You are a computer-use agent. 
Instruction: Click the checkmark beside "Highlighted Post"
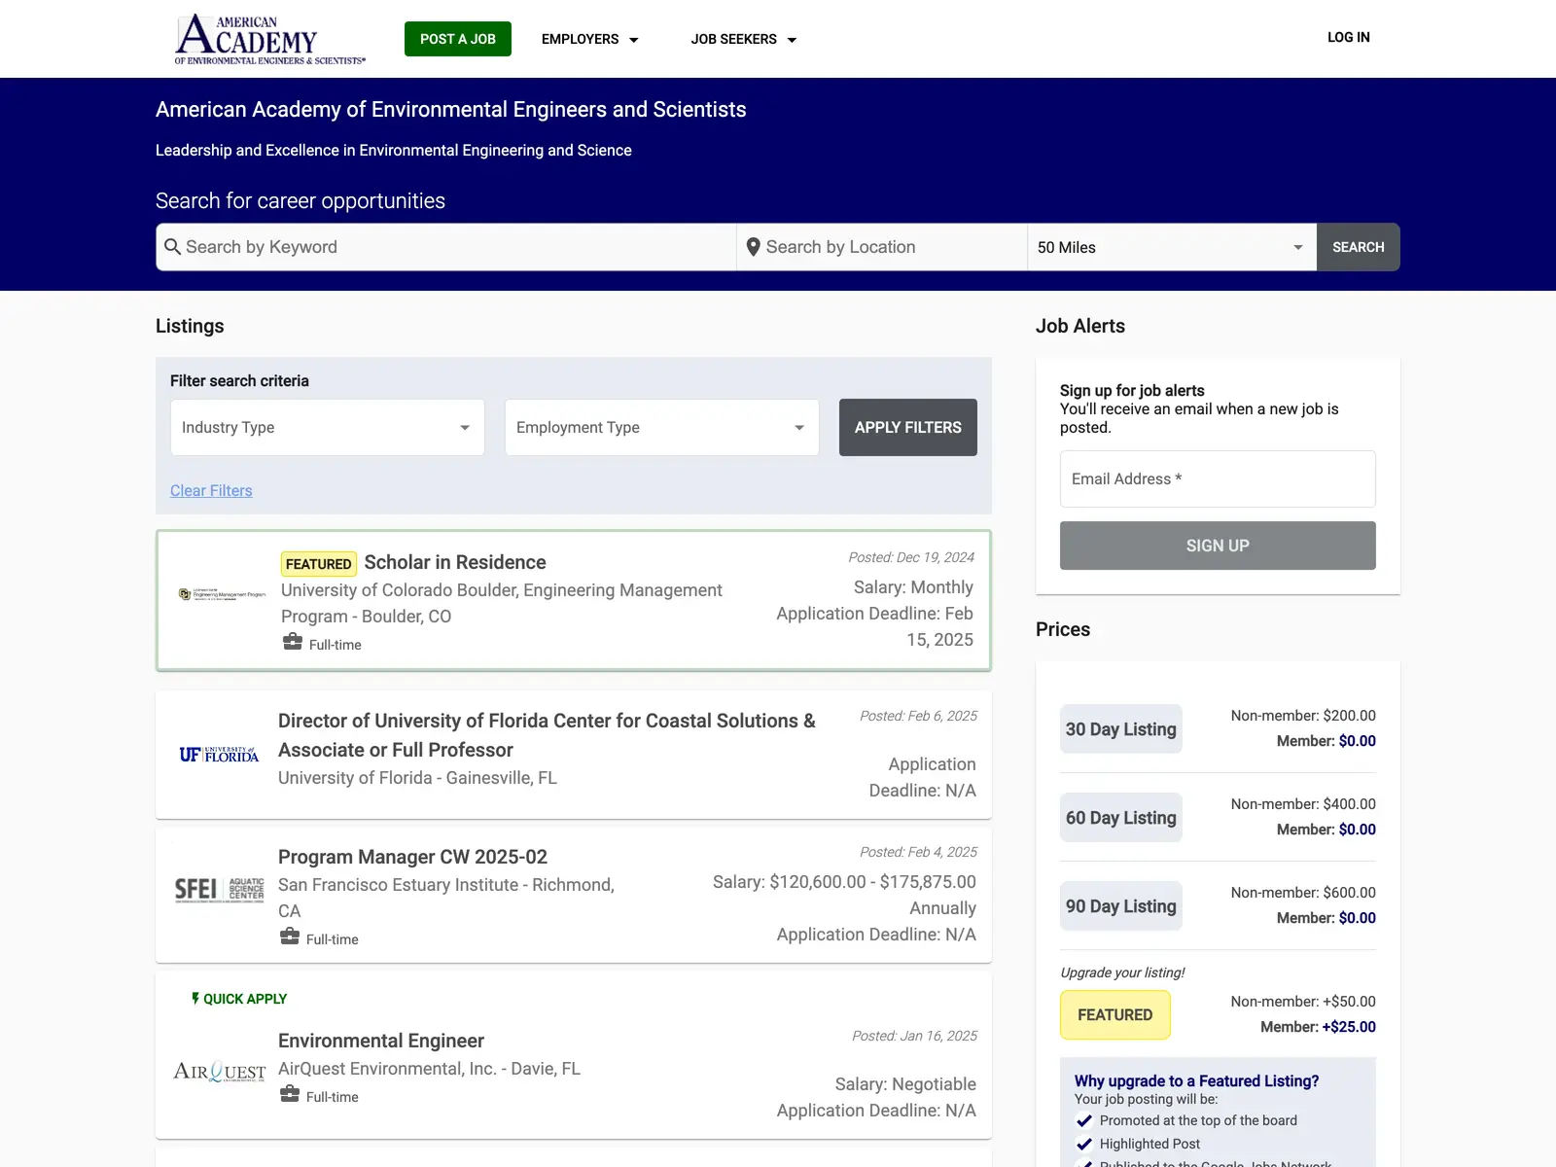(x=1084, y=1144)
